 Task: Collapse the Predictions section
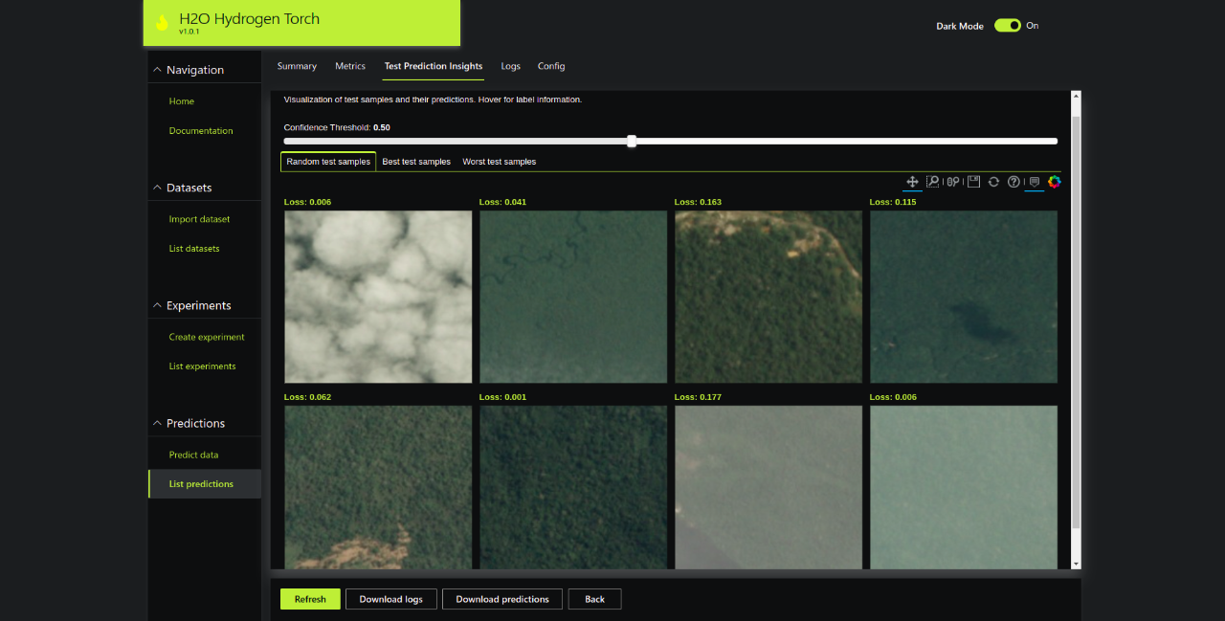158,423
